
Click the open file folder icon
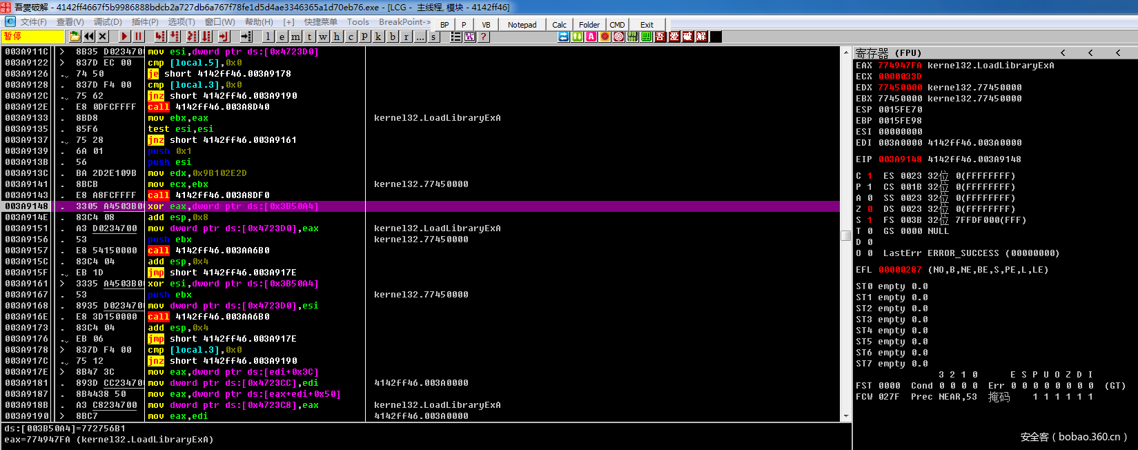[x=75, y=37]
